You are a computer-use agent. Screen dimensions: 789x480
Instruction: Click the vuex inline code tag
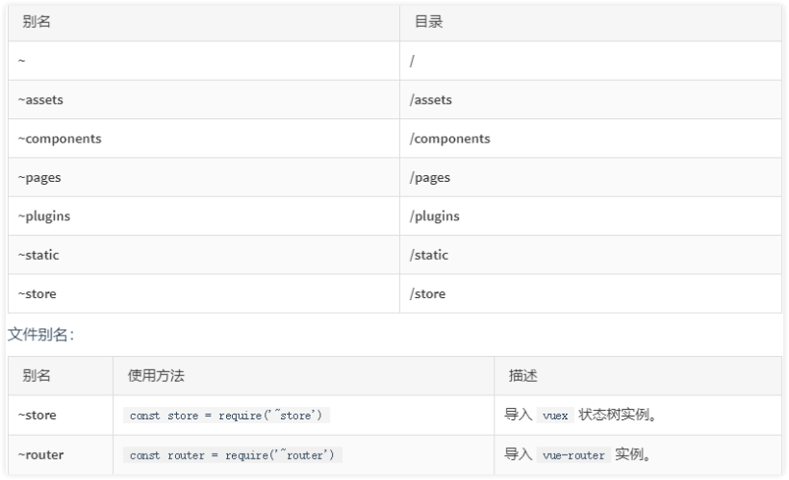(555, 416)
